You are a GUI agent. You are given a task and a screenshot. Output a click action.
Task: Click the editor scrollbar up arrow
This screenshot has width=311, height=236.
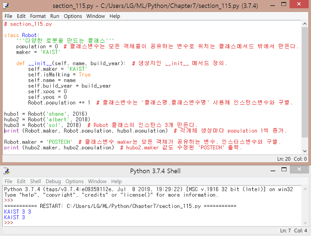(x=305, y=24)
